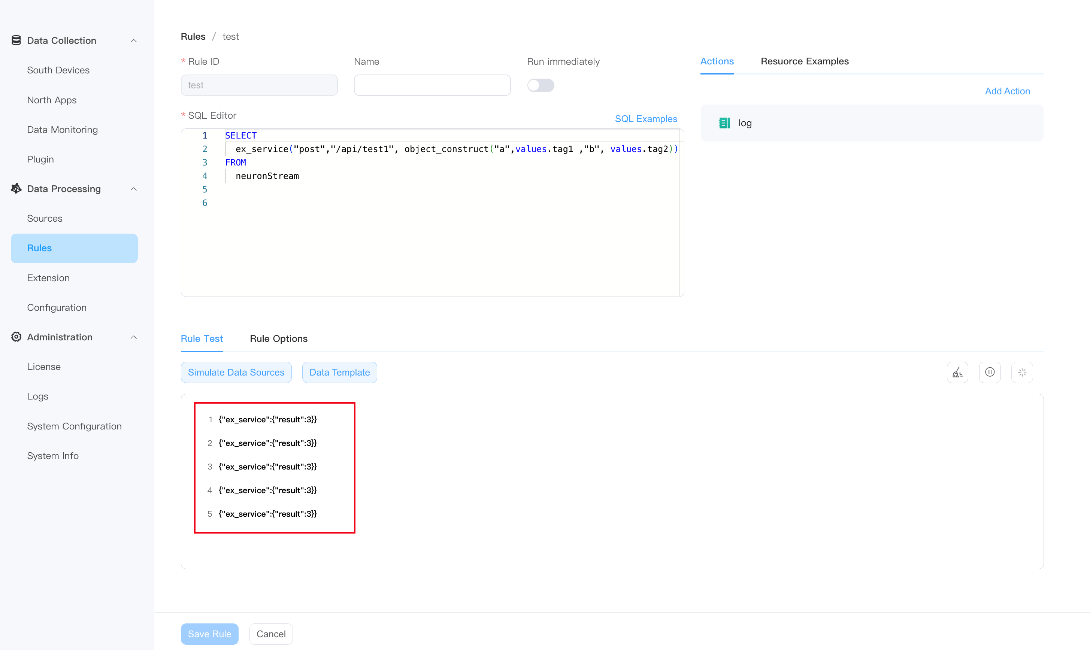Open South Devices in the sidebar

pyautogui.click(x=58, y=70)
